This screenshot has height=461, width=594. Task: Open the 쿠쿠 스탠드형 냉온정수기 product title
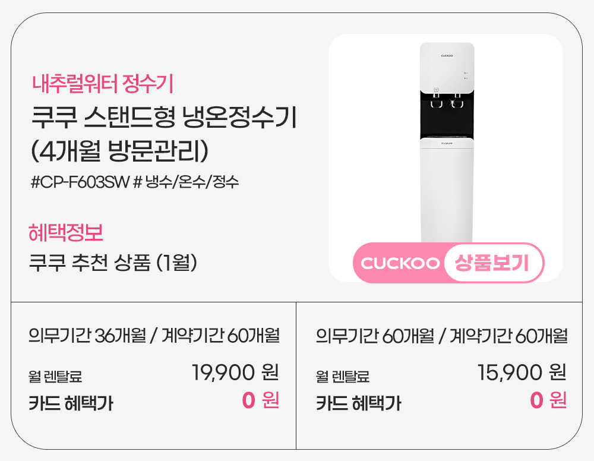pos(163,118)
